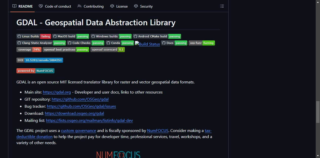The image size is (320, 158).
Task: Open the Linux Builds failing badge
Action: [34, 36]
